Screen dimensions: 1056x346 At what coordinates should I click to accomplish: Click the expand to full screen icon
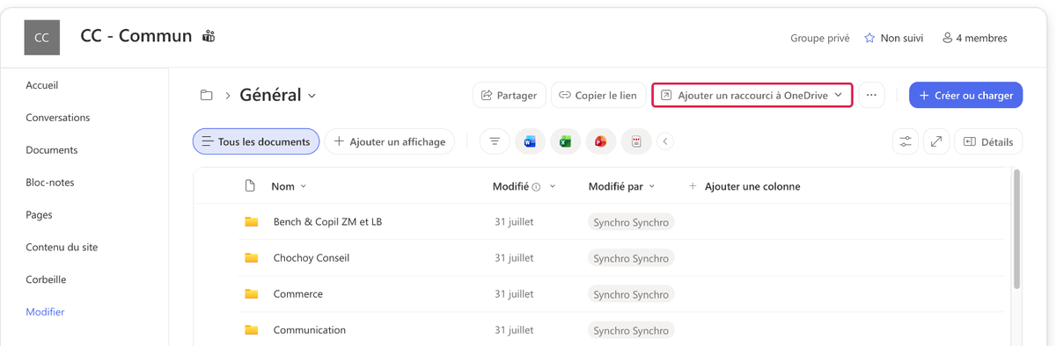936,141
